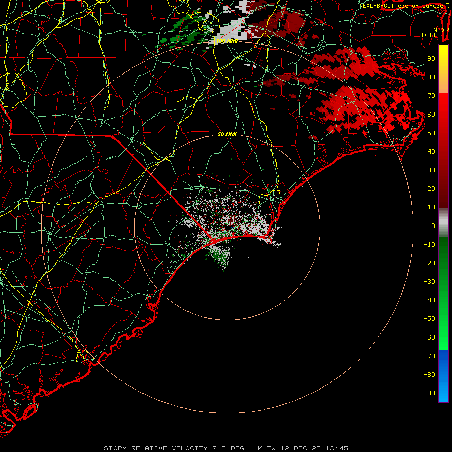Click the 80 value on the velocity scale

click(431, 77)
